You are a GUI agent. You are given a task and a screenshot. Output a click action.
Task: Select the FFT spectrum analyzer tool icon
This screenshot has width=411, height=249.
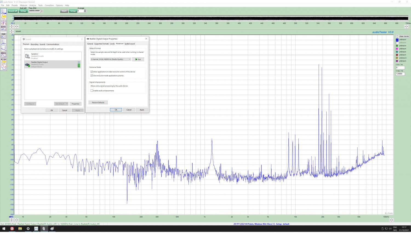tap(4, 11)
